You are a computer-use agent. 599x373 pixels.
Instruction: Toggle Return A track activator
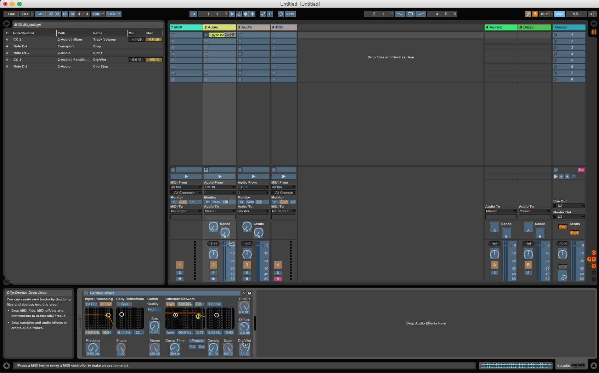(x=495, y=265)
